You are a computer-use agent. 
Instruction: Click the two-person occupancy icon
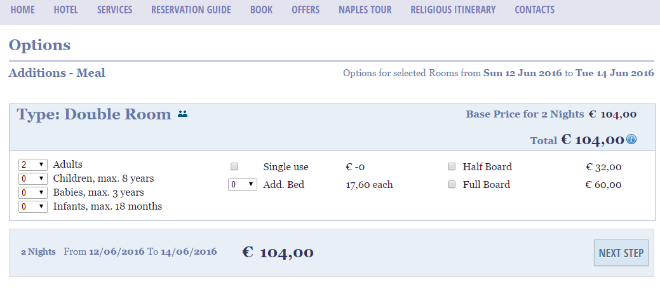point(182,114)
